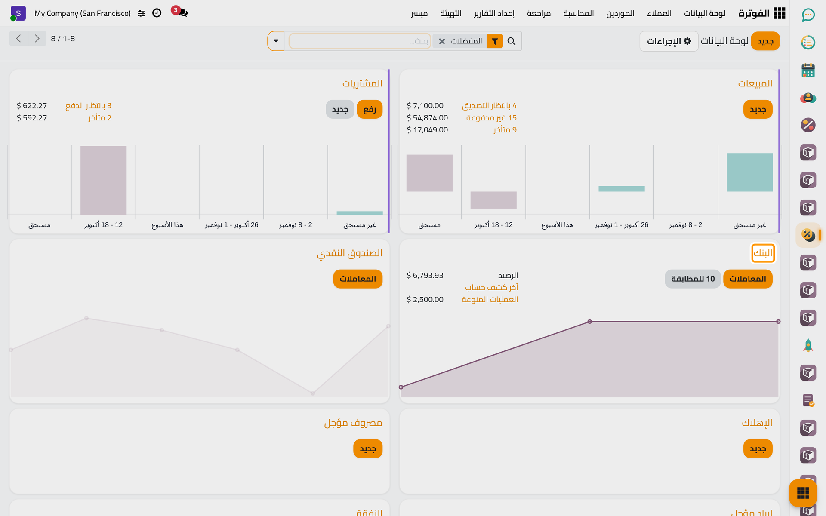Open the Calendar app in the sidebar
Viewport: 826px width, 516px height.
pyautogui.click(x=808, y=70)
